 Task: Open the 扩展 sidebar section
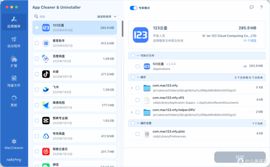point(14,62)
